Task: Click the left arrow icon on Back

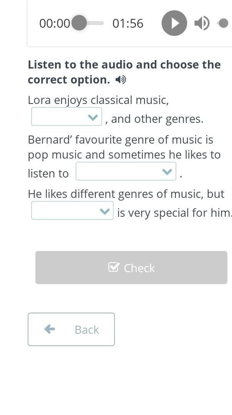Action: coord(50,329)
